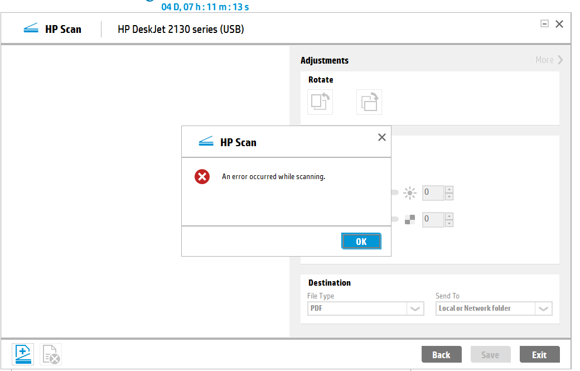Click the brightness sun icon
The image size is (580, 371).
pos(410,193)
